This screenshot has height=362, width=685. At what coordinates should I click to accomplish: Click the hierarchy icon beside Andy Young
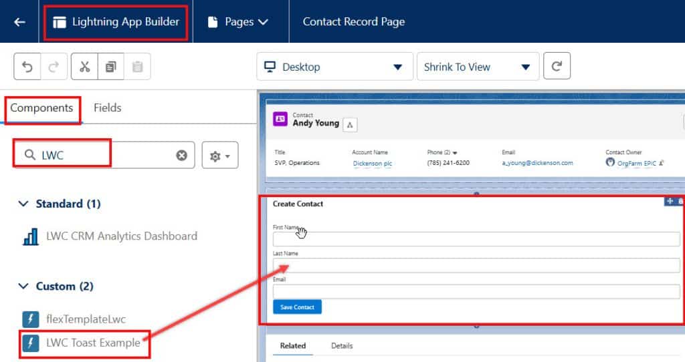(350, 125)
